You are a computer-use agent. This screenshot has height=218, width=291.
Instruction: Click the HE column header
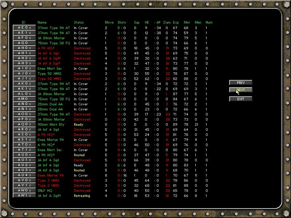click(x=147, y=23)
